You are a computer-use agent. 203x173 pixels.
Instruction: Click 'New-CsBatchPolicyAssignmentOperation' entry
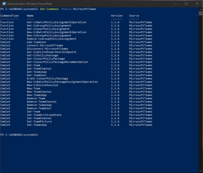point(57,32)
